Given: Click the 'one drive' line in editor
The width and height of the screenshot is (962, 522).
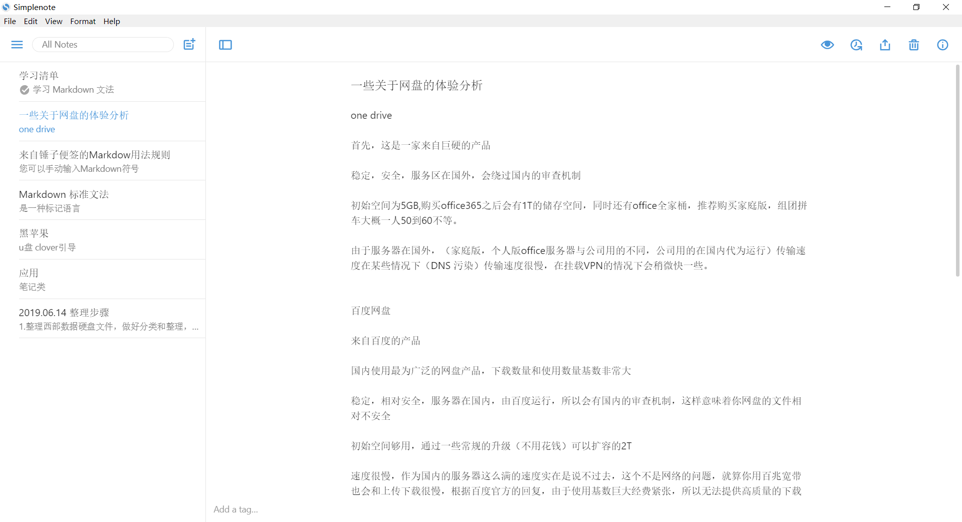Looking at the screenshot, I should pos(371,115).
